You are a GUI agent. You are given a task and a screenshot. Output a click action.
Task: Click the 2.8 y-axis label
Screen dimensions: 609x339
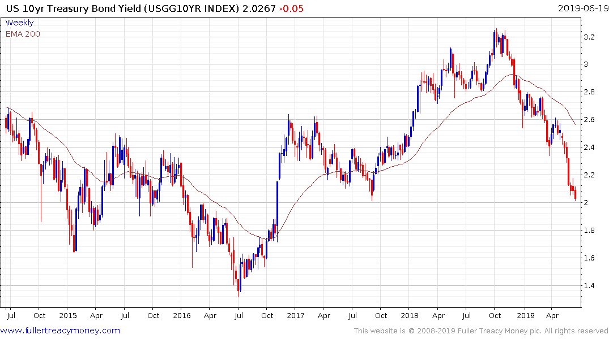589,92
